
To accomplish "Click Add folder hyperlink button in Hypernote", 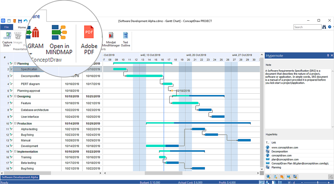I will coord(282,177).
